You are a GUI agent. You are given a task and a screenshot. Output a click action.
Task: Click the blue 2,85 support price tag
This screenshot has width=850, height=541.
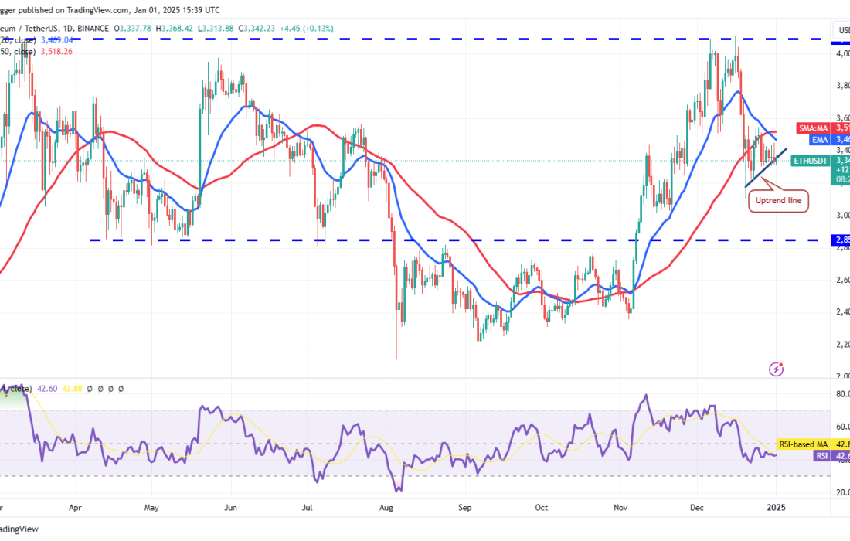[x=841, y=240]
